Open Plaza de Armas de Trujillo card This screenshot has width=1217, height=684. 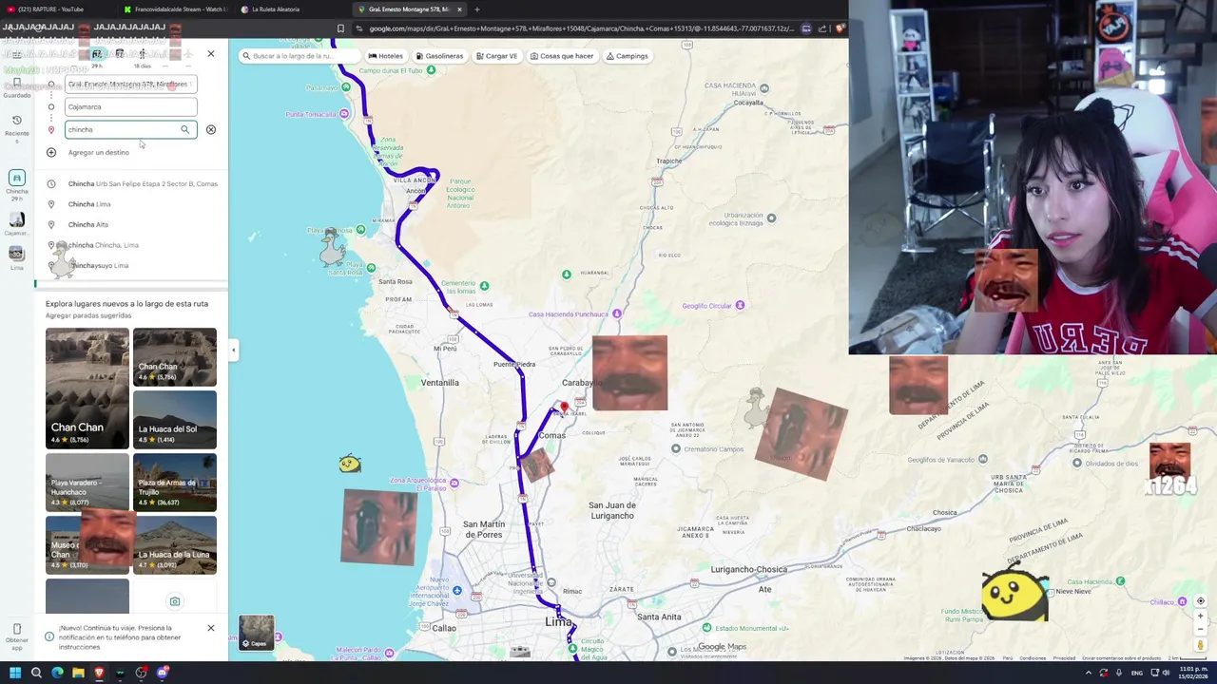[174, 482]
